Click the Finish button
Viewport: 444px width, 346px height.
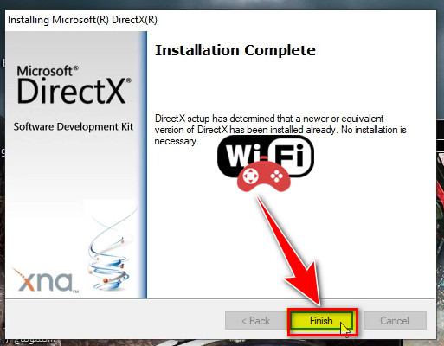(x=322, y=321)
